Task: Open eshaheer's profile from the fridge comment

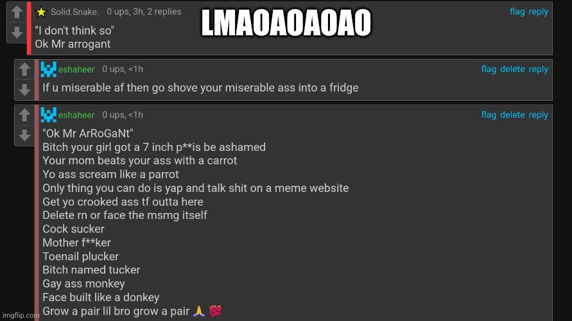Action: pyautogui.click(x=76, y=69)
